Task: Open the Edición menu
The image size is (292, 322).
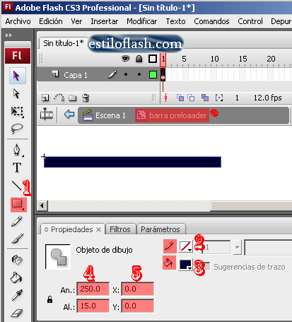Action: 51,21
